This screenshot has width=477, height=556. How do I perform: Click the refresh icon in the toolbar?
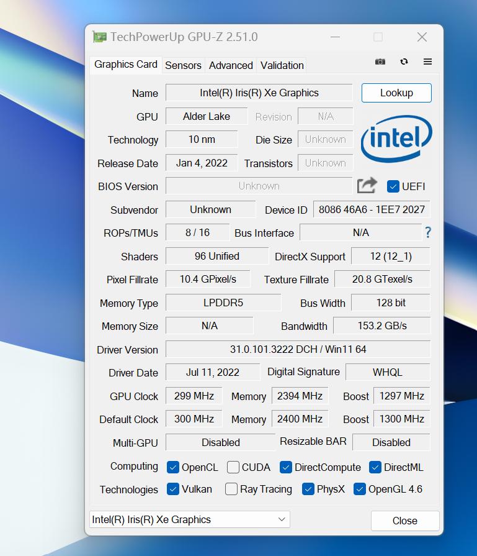[x=404, y=62]
